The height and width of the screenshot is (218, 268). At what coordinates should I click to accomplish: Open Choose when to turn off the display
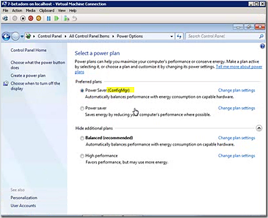tap(35, 86)
